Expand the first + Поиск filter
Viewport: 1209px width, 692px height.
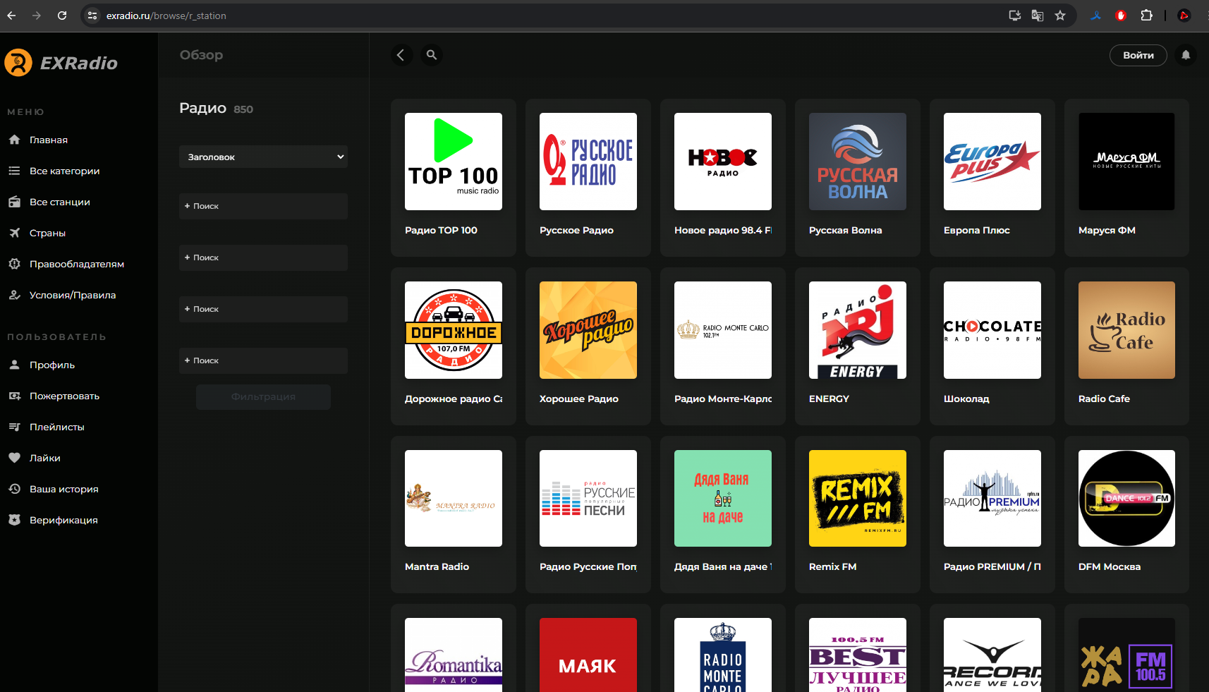[x=263, y=206]
